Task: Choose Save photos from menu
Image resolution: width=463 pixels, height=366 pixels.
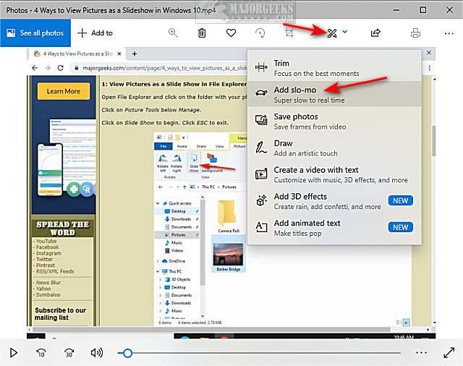Action: point(334,122)
